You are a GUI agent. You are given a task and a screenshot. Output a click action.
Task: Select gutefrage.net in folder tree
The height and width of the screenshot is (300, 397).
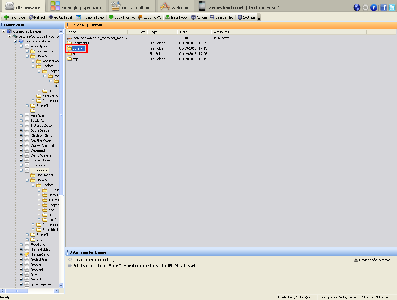pos(41,284)
